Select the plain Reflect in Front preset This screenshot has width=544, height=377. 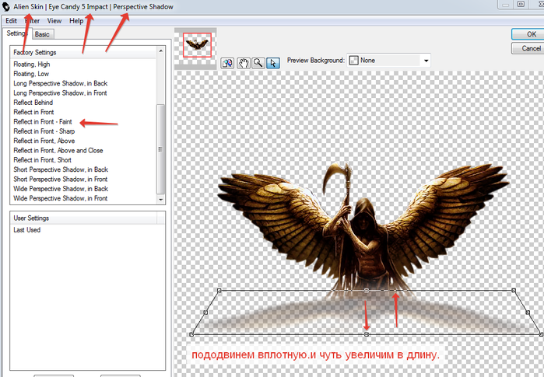pyautogui.click(x=33, y=112)
